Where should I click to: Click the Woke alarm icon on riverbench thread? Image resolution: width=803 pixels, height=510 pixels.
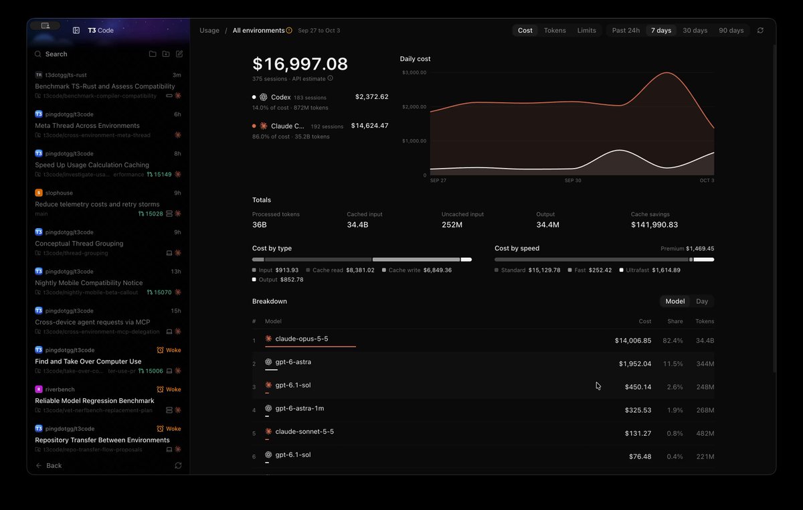160,390
